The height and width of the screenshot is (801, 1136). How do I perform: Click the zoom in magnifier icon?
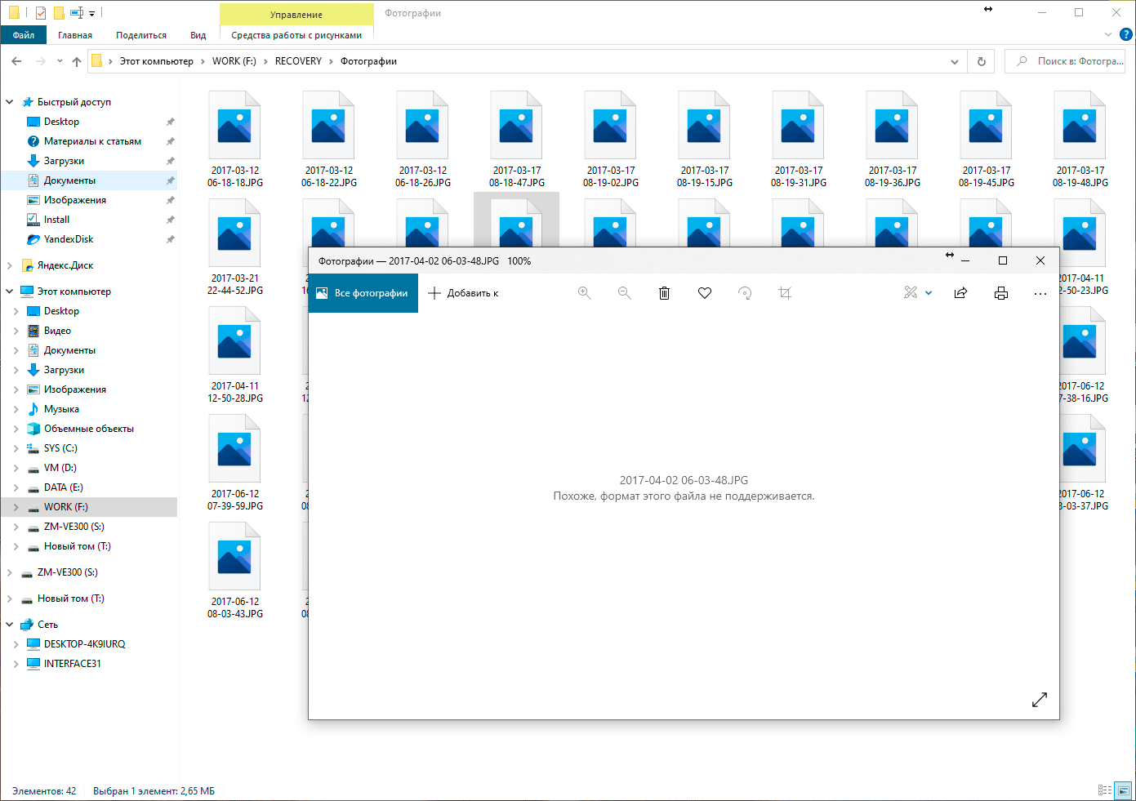(585, 293)
